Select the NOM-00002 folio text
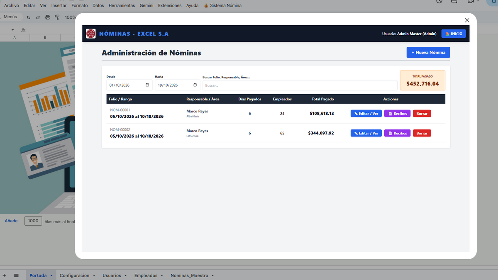Image resolution: width=498 pixels, height=280 pixels. coord(120,129)
